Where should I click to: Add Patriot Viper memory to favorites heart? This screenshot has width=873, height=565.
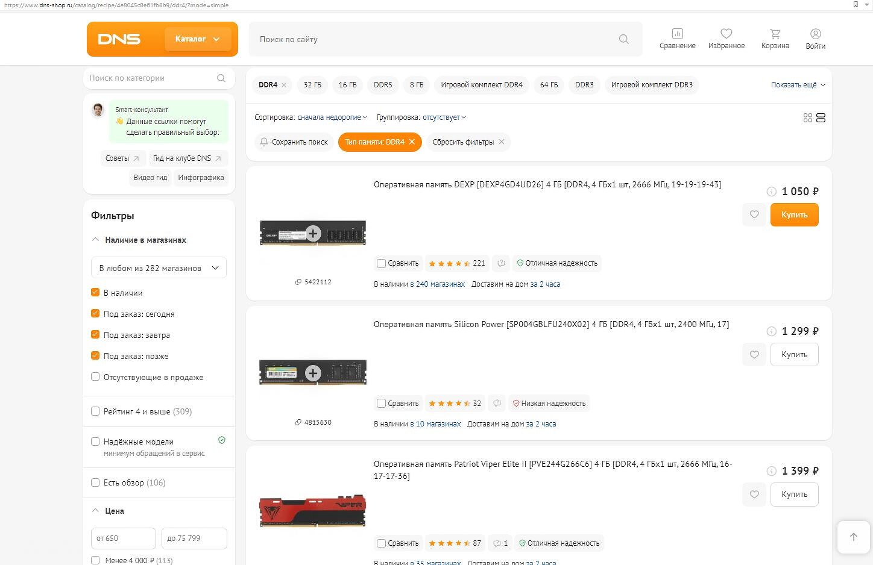754,494
